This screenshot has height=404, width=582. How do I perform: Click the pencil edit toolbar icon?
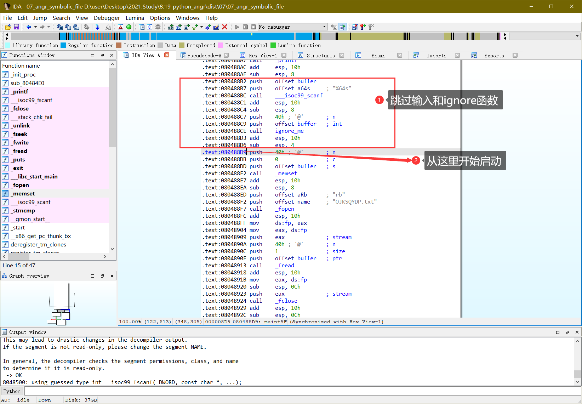[x=216, y=27]
